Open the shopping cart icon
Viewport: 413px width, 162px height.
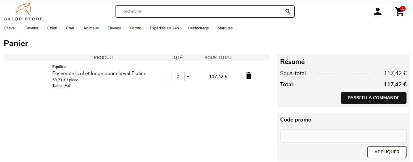(x=399, y=11)
